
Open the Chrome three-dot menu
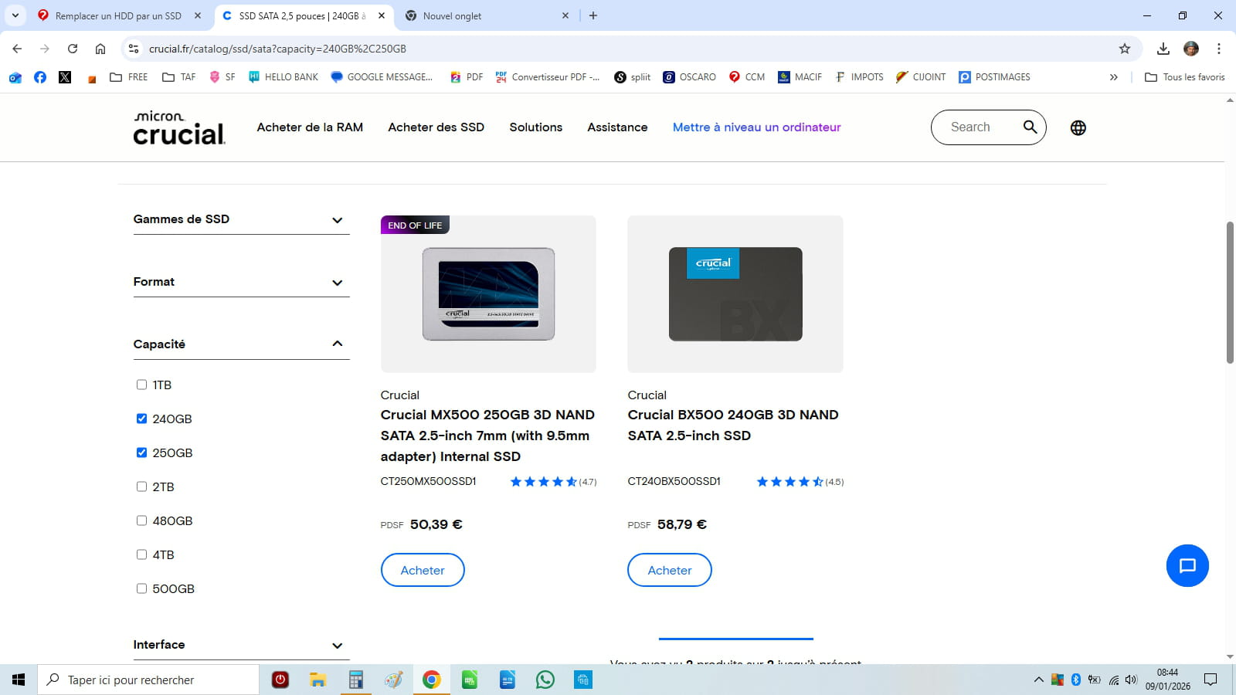(x=1219, y=49)
